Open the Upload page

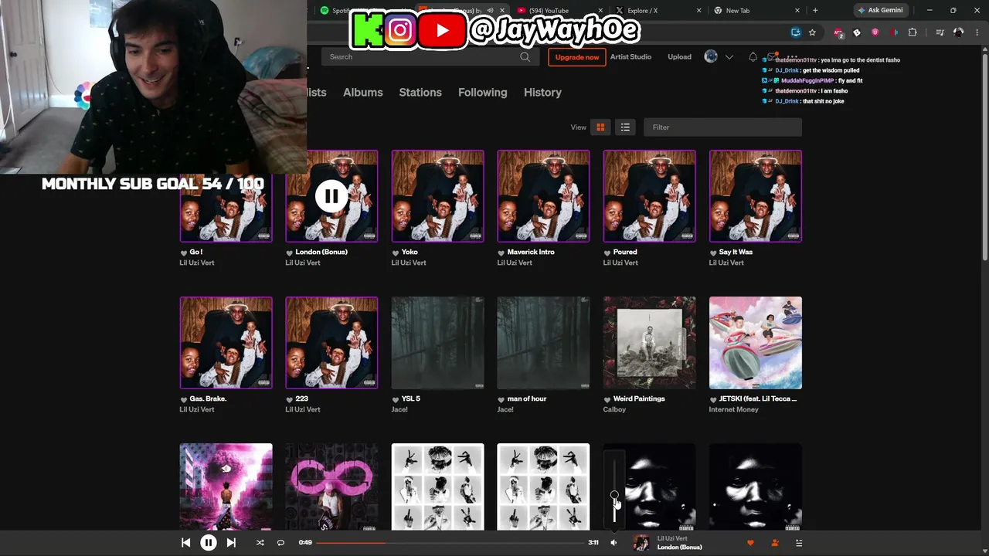[680, 57]
